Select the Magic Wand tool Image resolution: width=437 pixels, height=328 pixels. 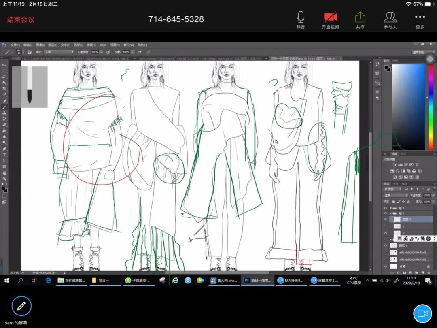click(4, 83)
